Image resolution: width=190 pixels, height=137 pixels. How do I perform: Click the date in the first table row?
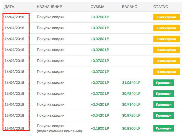pyautogui.click(x=14, y=17)
